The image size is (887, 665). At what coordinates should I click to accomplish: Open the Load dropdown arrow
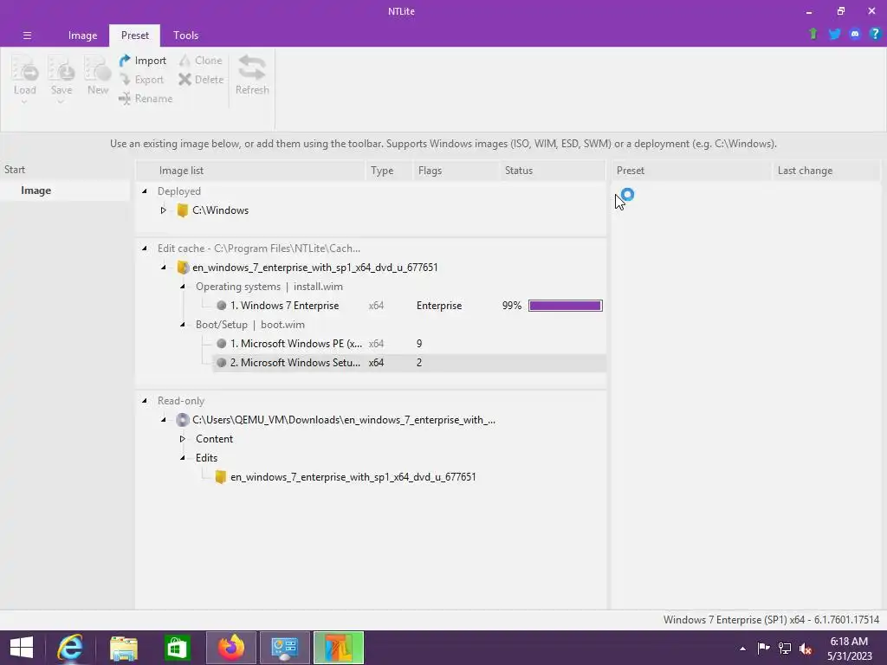(24, 102)
